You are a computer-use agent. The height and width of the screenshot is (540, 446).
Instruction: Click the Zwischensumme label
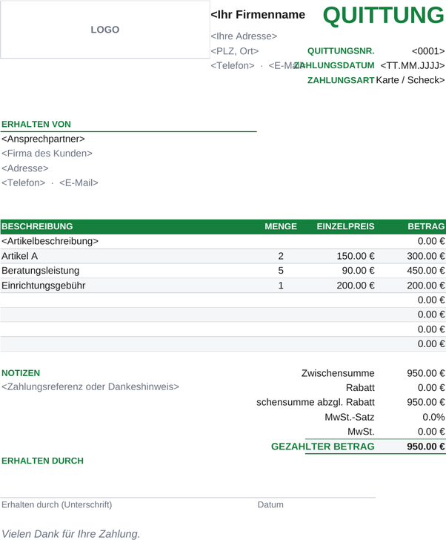coord(338,373)
